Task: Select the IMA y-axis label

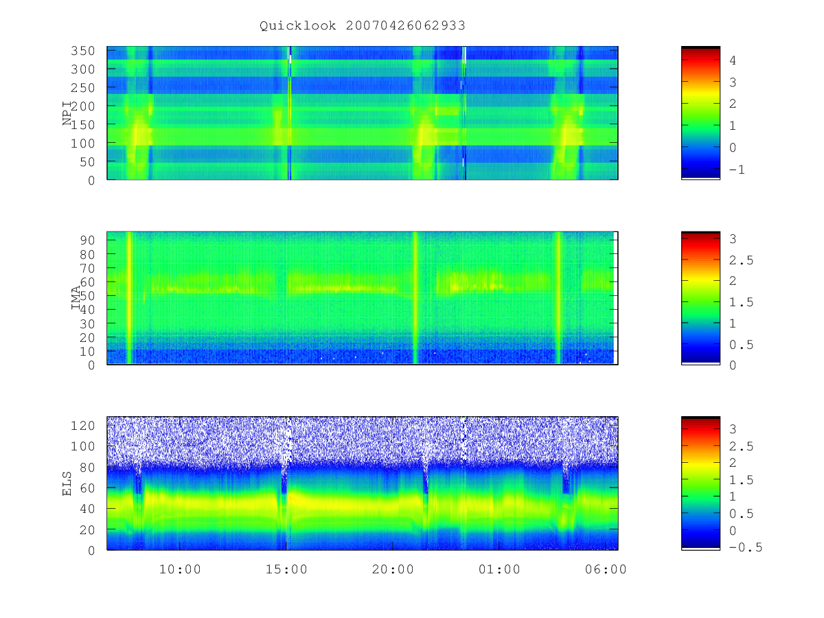Action: pos(76,298)
